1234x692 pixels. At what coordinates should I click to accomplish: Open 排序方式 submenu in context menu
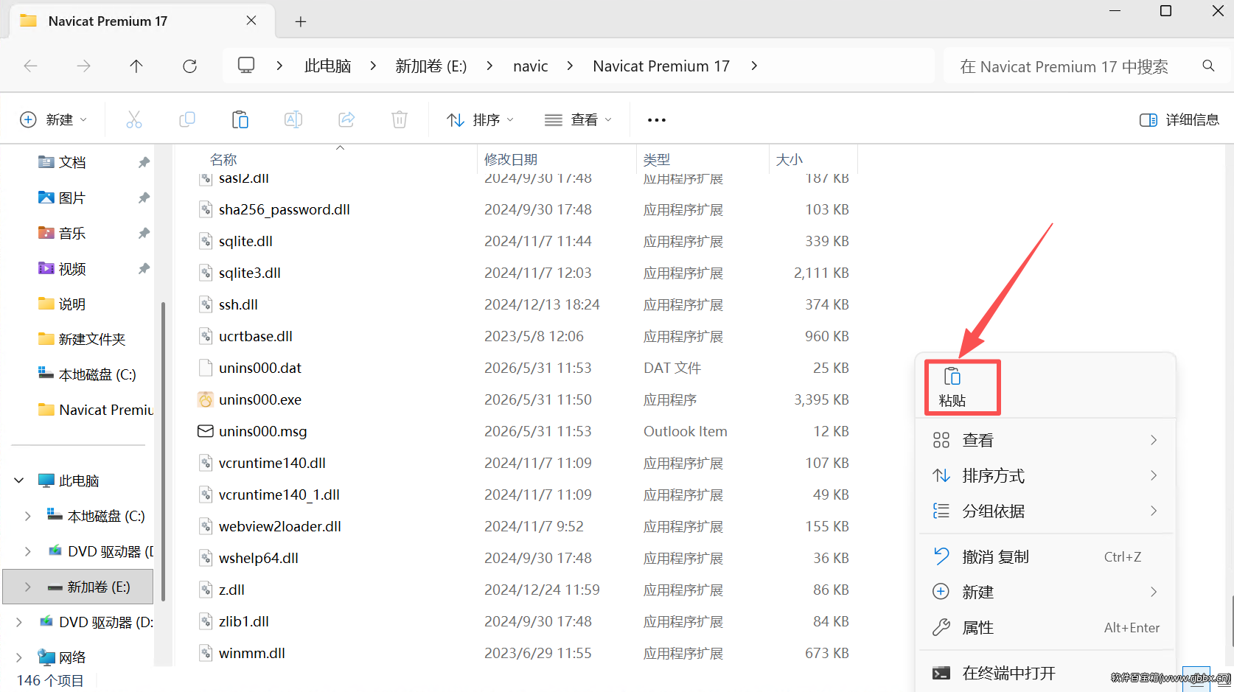(1045, 475)
